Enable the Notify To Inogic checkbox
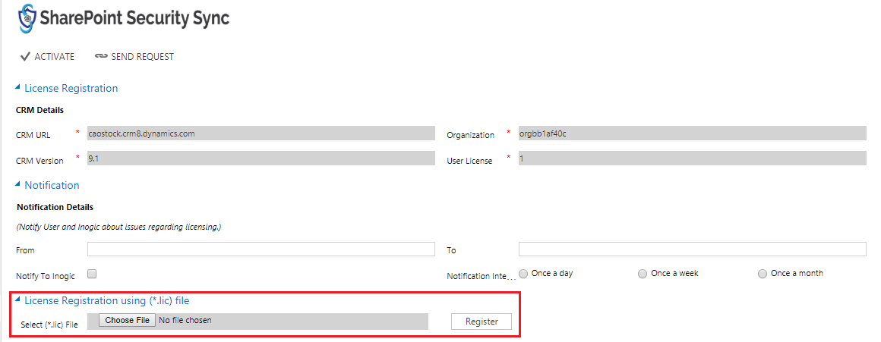The width and height of the screenshot is (881, 342). click(x=92, y=275)
